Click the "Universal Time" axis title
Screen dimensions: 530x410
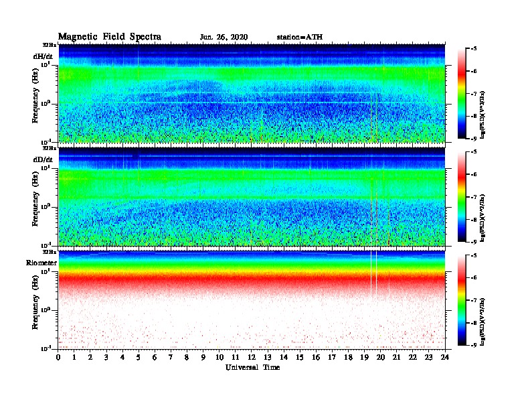click(x=252, y=367)
